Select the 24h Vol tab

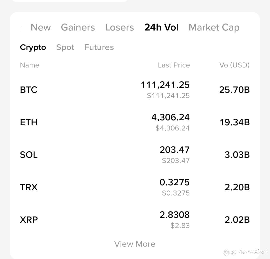point(161,28)
